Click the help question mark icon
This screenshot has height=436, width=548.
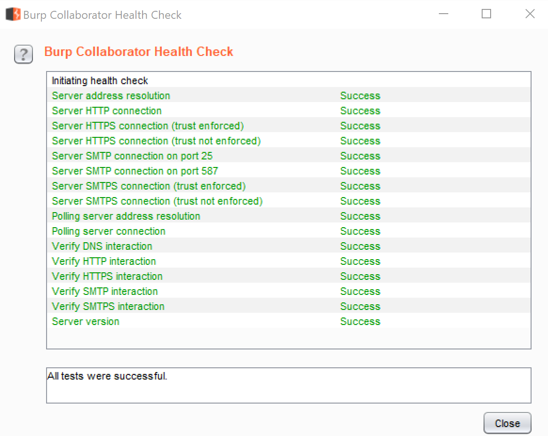click(x=24, y=55)
